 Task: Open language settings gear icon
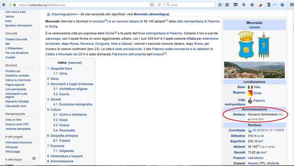pyautogui.click(x=34, y=158)
